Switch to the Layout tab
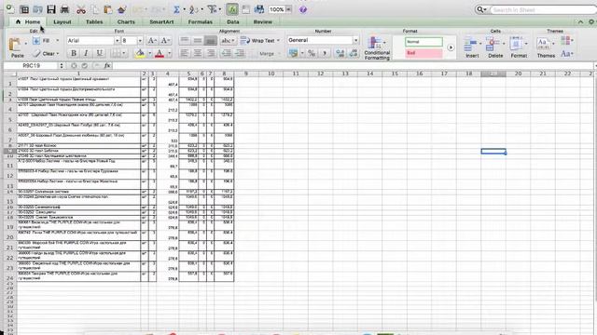The height and width of the screenshot is (335, 597). pyautogui.click(x=62, y=22)
